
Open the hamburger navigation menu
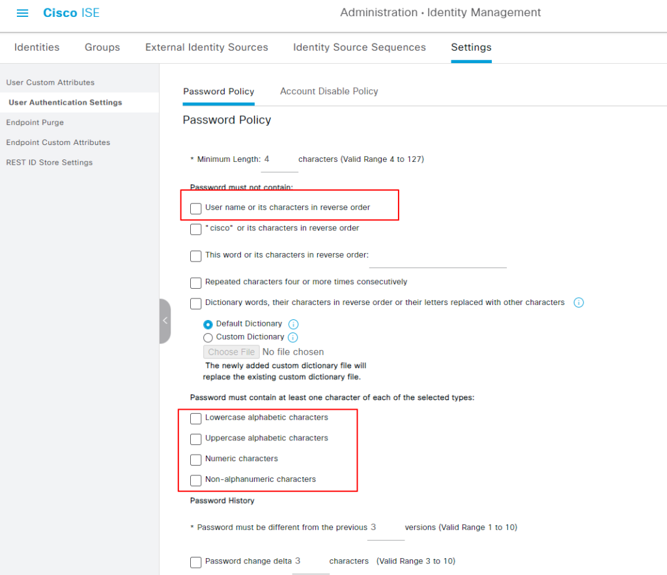[x=22, y=13]
